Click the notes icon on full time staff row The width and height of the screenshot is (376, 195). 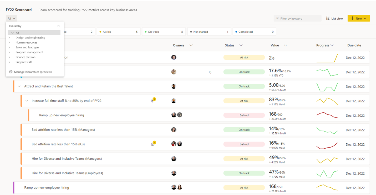tap(153, 101)
